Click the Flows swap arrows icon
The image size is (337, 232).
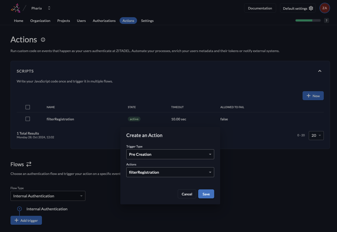(x=29, y=164)
